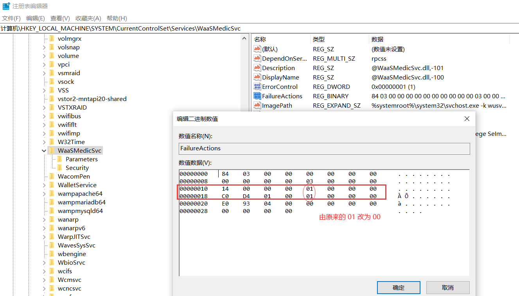Close the 编辑二进制数值 dialog
519x296 pixels.
click(467, 119)
